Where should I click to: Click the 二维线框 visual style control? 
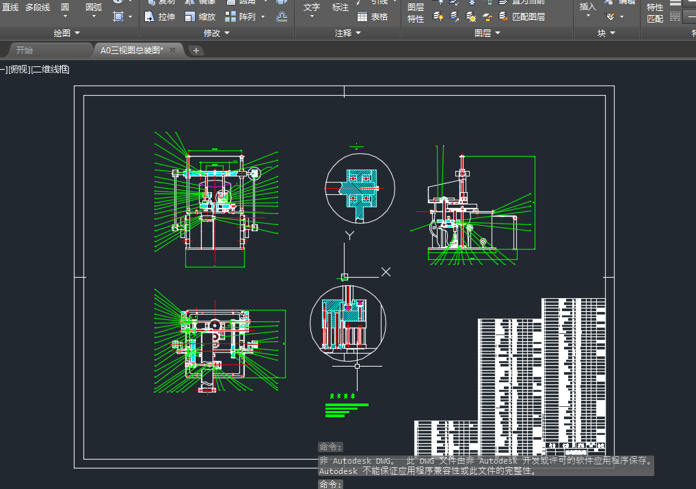pyautogui.click(x=51, y=69)
